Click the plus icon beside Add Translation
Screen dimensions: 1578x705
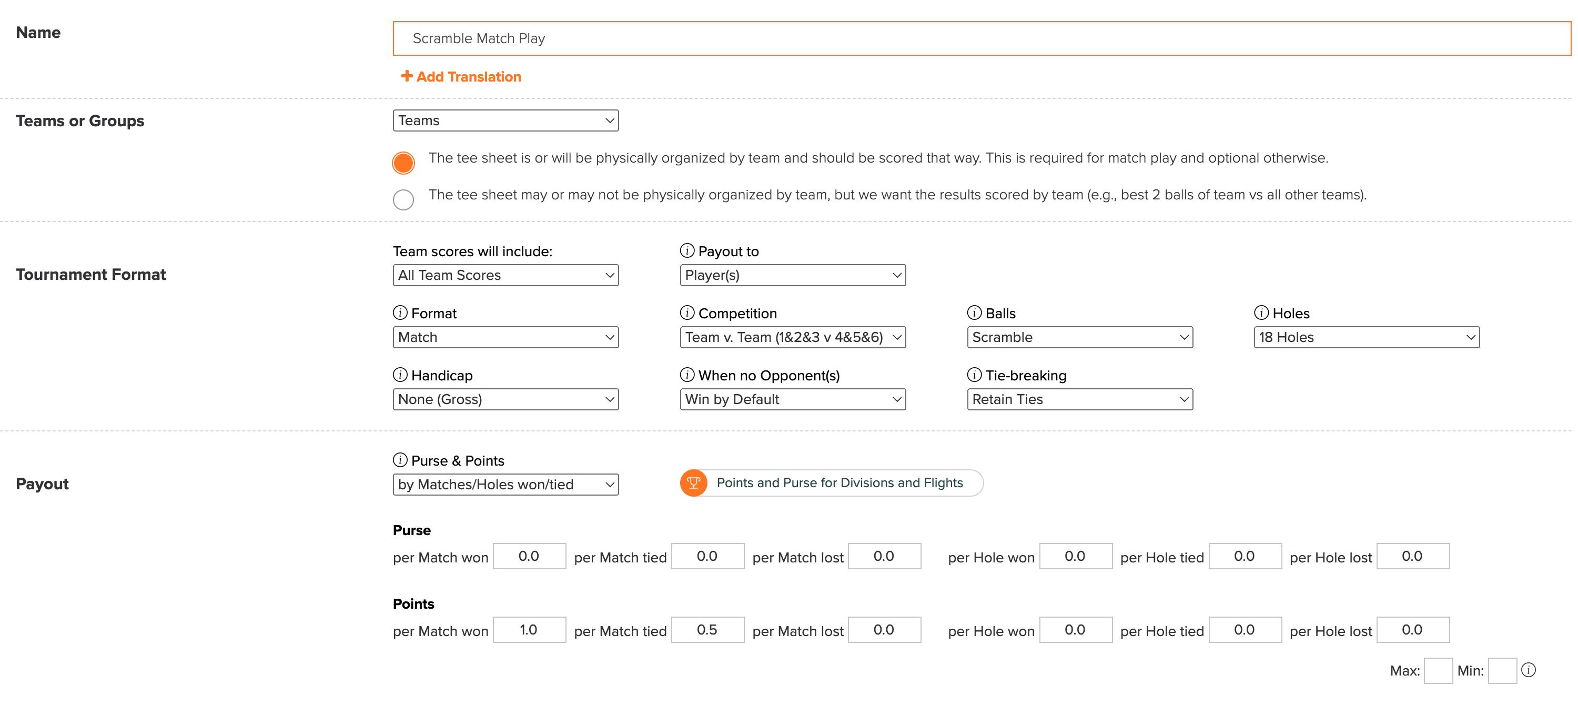pyautogui.click(x=406, y=76)
